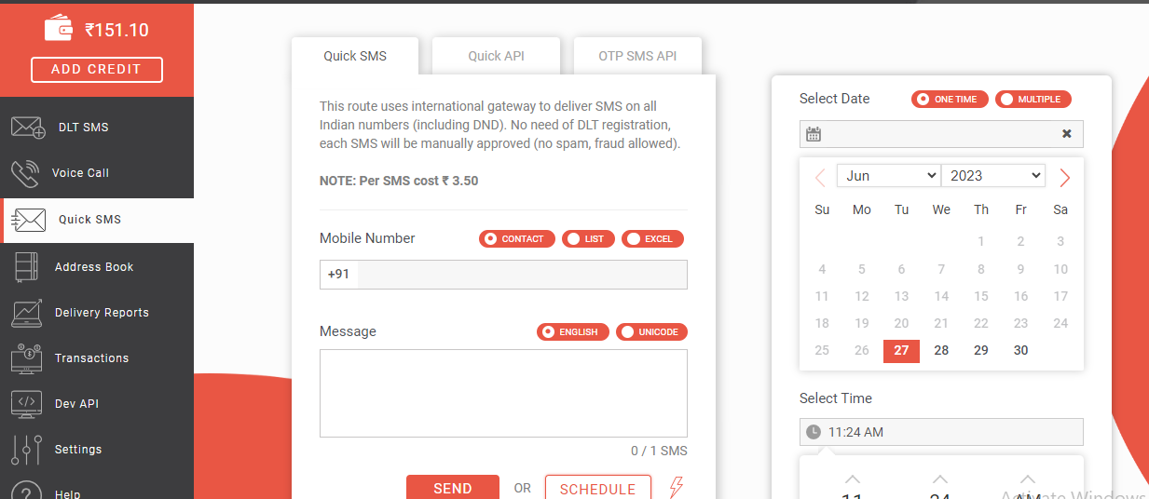Click Address Book notebook icon

[x=26, y=266]
